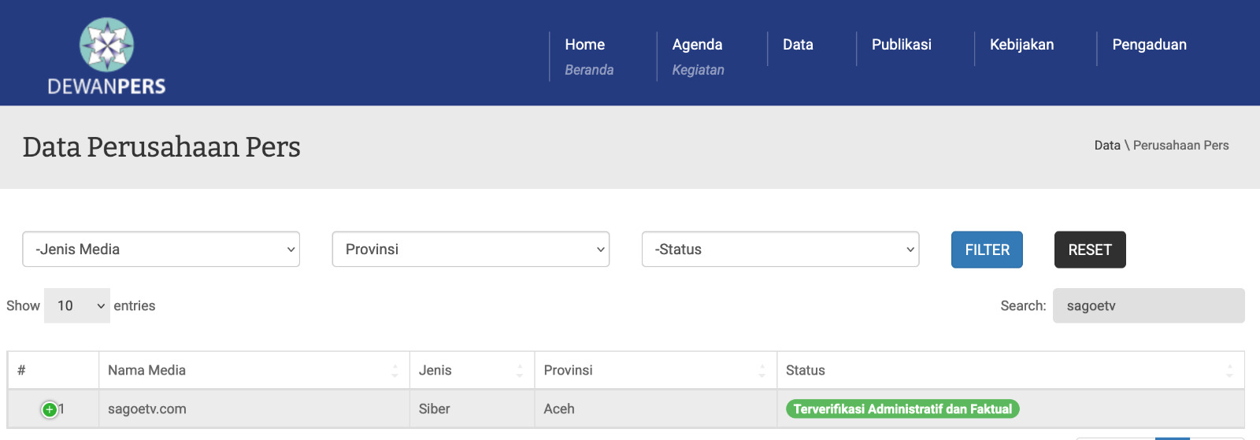
Task: Open the Status filter dropdown
Action: tap(780, 250)
